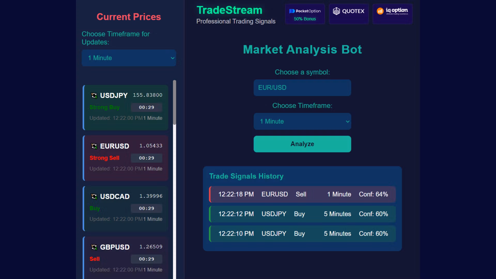Open the Updates timeframe dropdown
496x279 pixels.
129,58
